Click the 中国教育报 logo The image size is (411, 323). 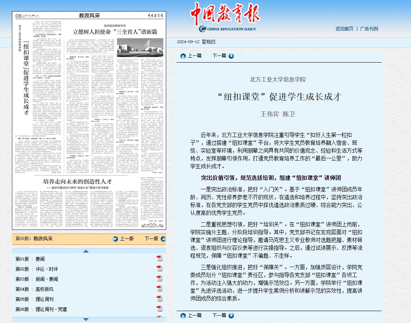point(225,17)
